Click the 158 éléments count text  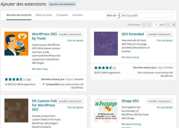pyautogui.click(x=134, y=25)
